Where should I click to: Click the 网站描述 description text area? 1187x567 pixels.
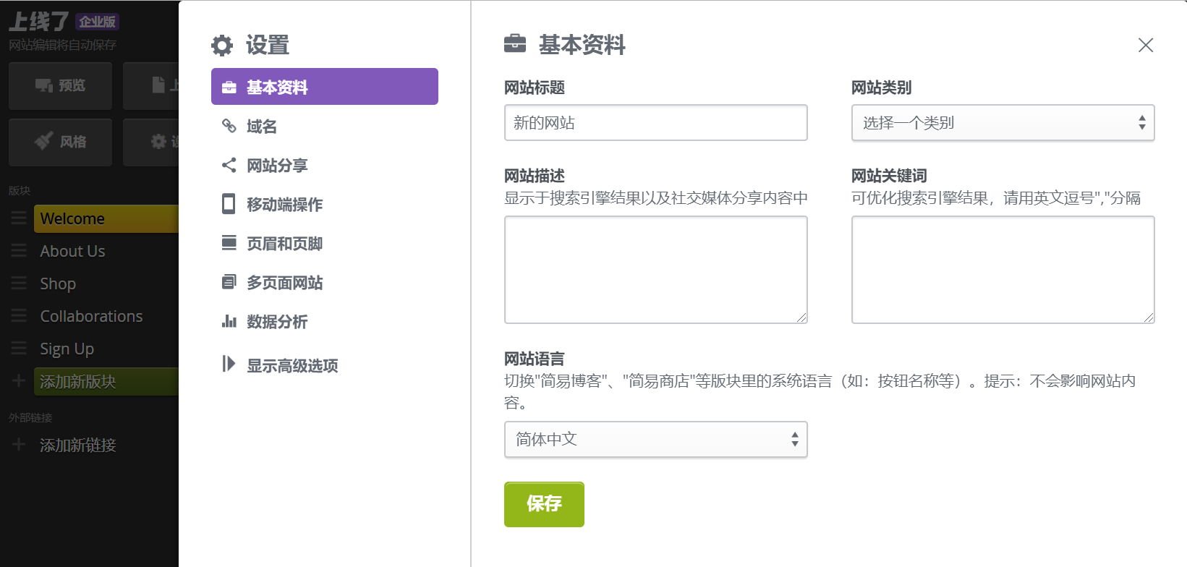(x=655, y=269)
